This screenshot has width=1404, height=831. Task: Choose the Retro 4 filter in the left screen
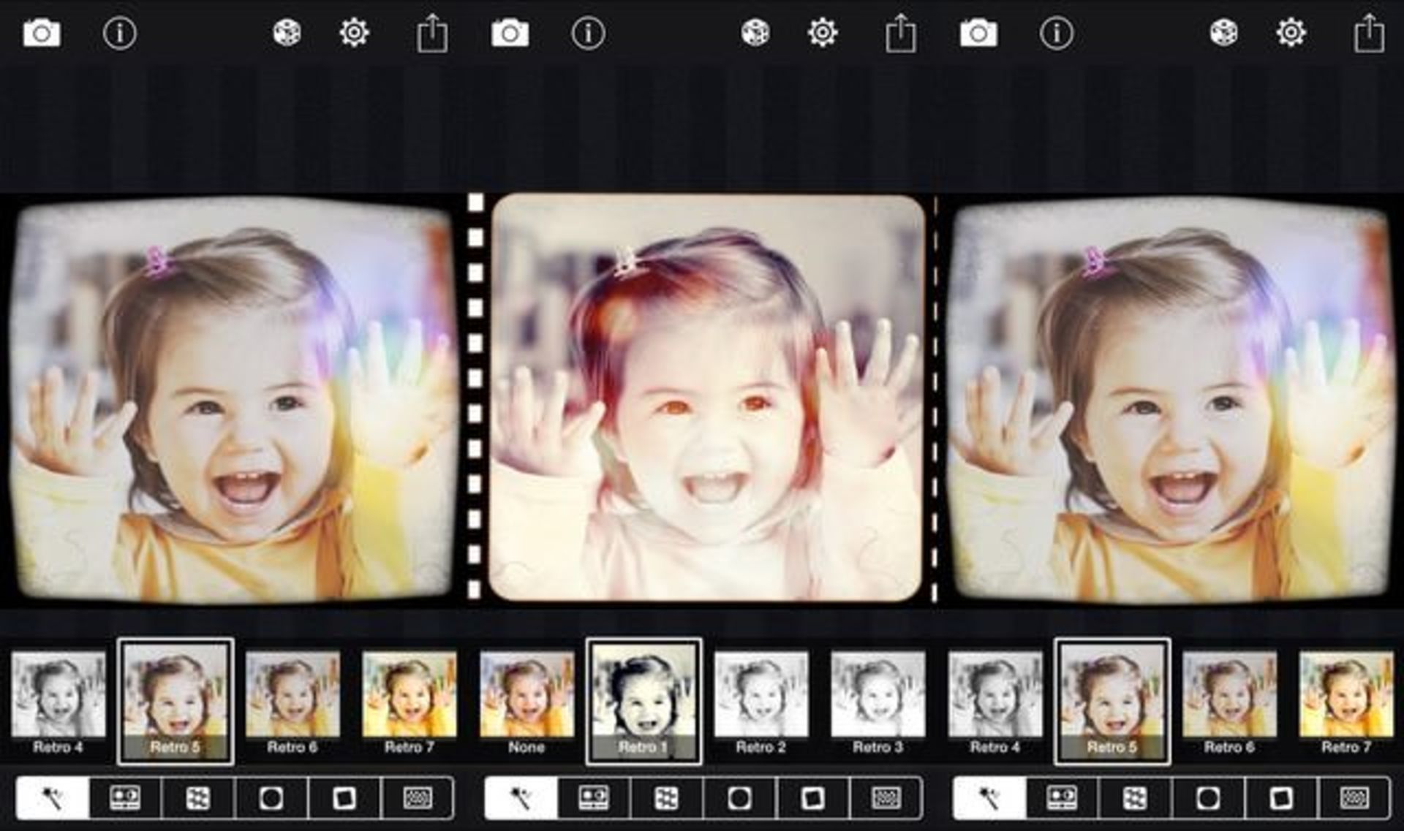(58, 703)
